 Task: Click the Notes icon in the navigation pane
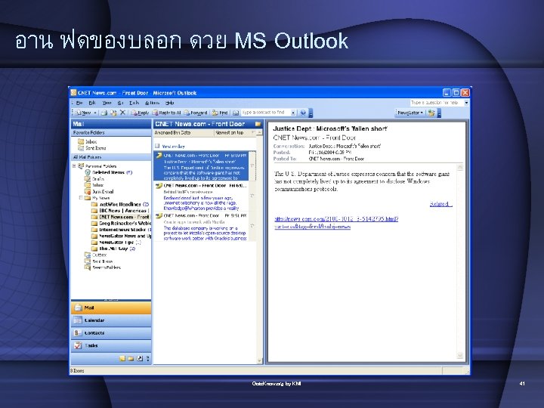pos(122,358)
